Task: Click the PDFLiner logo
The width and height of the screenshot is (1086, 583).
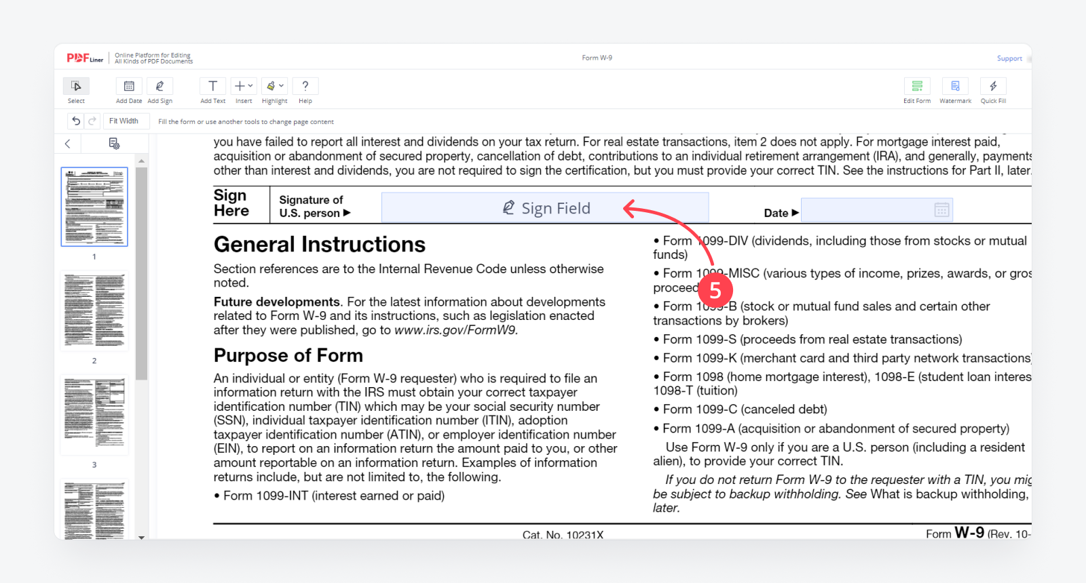Action: pyautogui.click(x=85, y=58)
